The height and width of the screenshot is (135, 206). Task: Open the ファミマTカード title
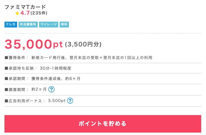click(x=25, y=7)
